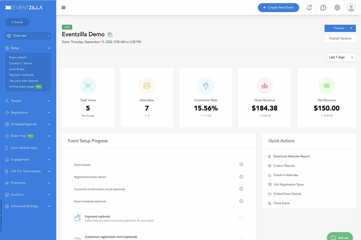The width and height of the screenshot is (361, 240).
Task: Expand the Engagement section chevron
Action: [x=49, y=160]
